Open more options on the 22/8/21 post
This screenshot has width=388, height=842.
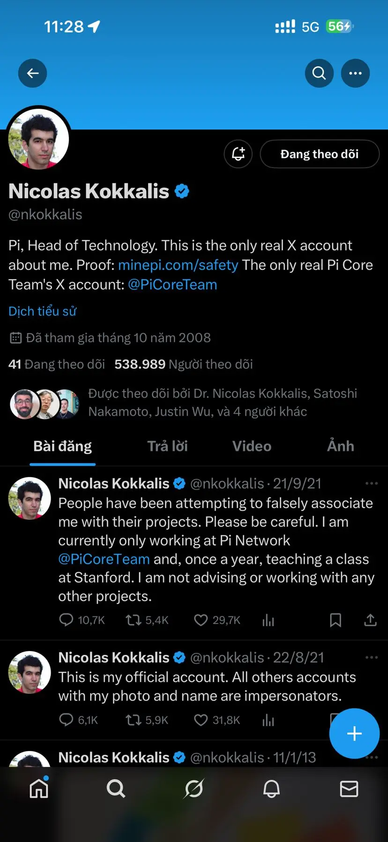coord(371,658)
